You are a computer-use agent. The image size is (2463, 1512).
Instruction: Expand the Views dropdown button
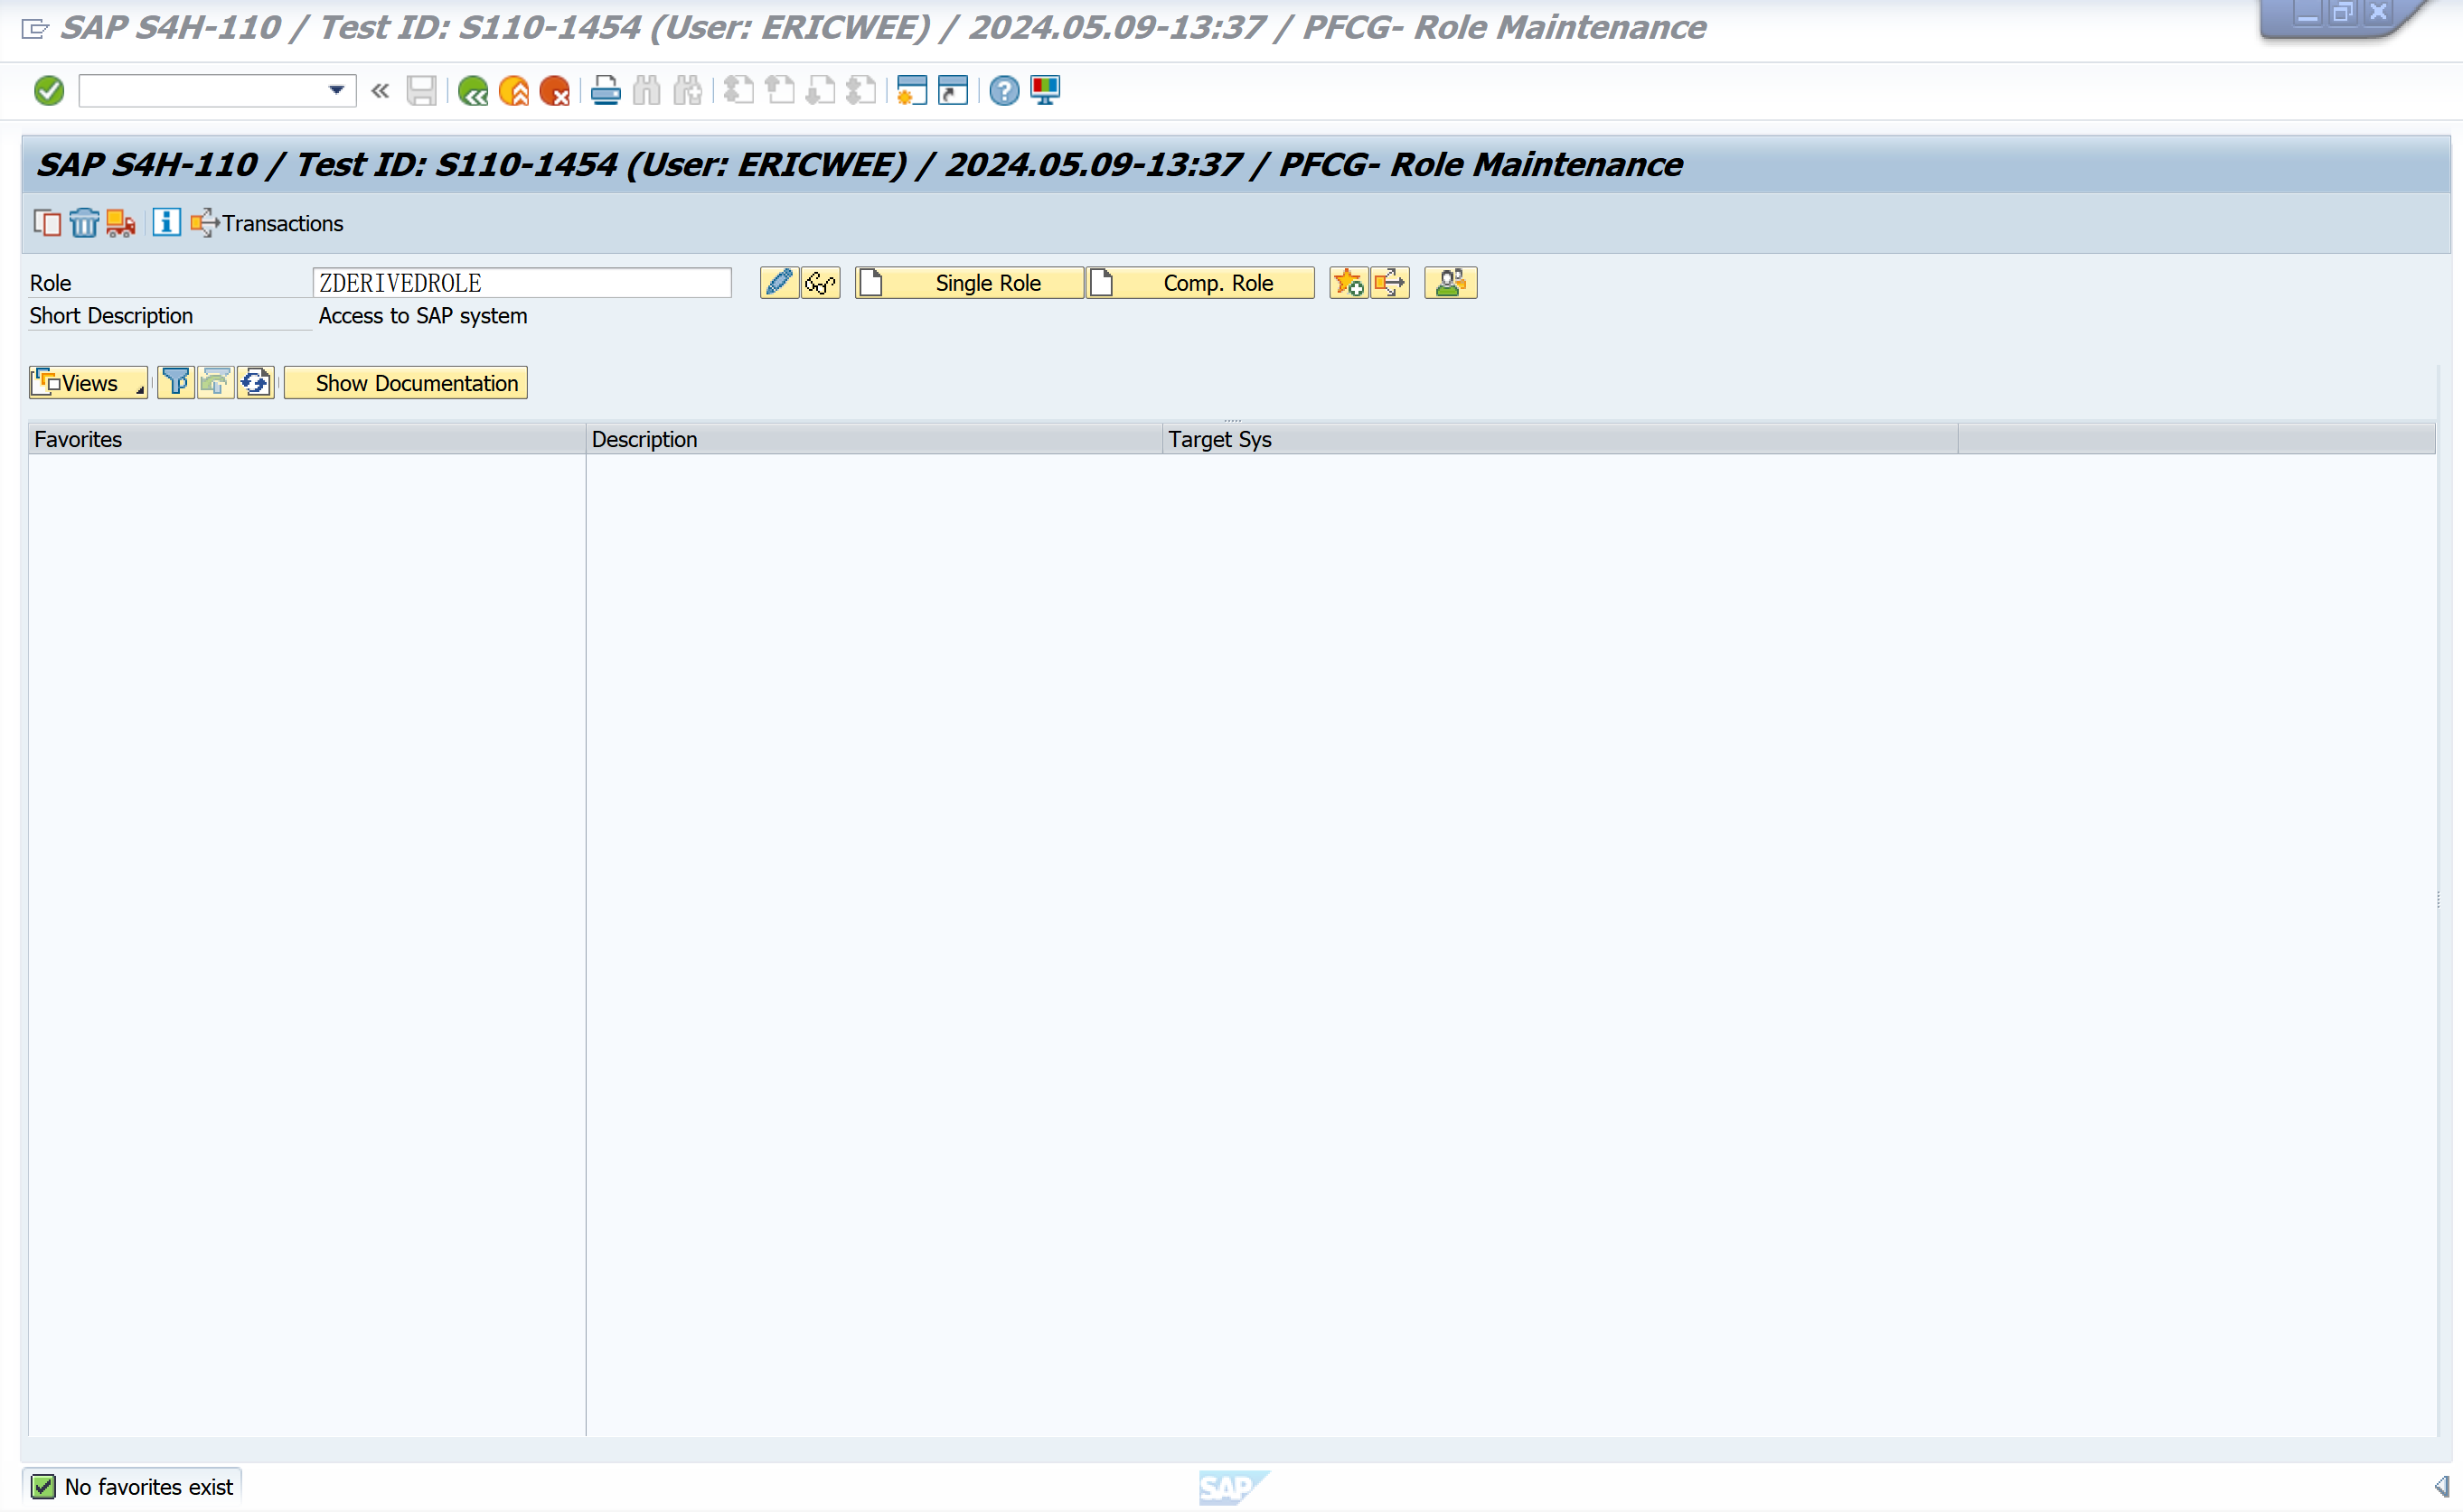pos(88,383)
